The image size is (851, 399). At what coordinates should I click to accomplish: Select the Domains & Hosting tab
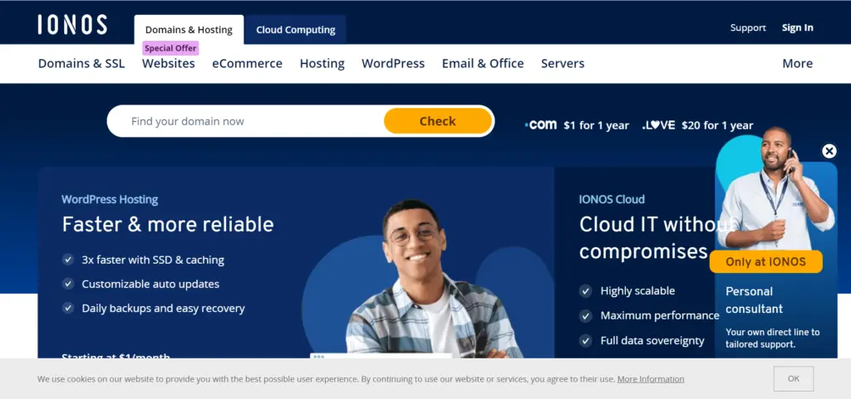click(189, 30)
